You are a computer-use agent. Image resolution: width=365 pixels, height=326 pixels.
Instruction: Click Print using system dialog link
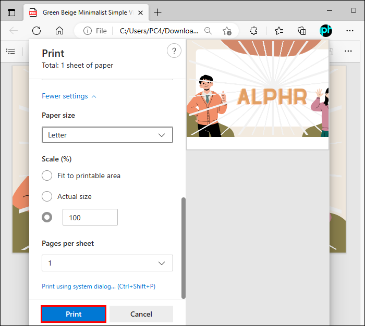pos(99,286)
